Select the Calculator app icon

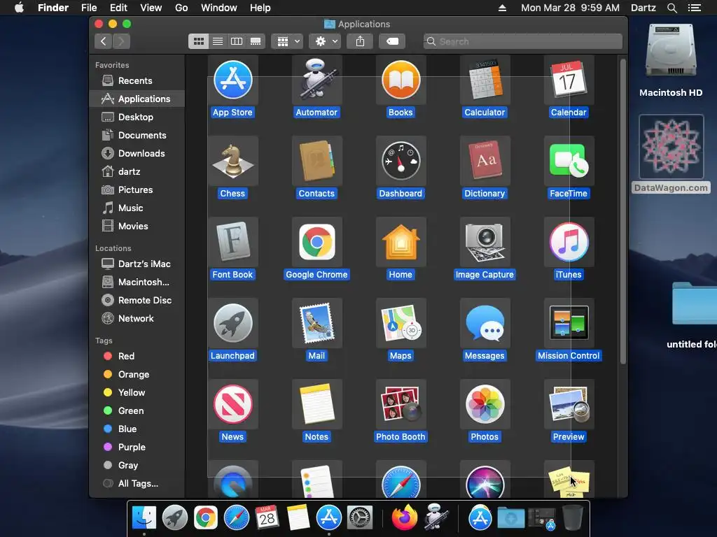(x=485, y=80)
